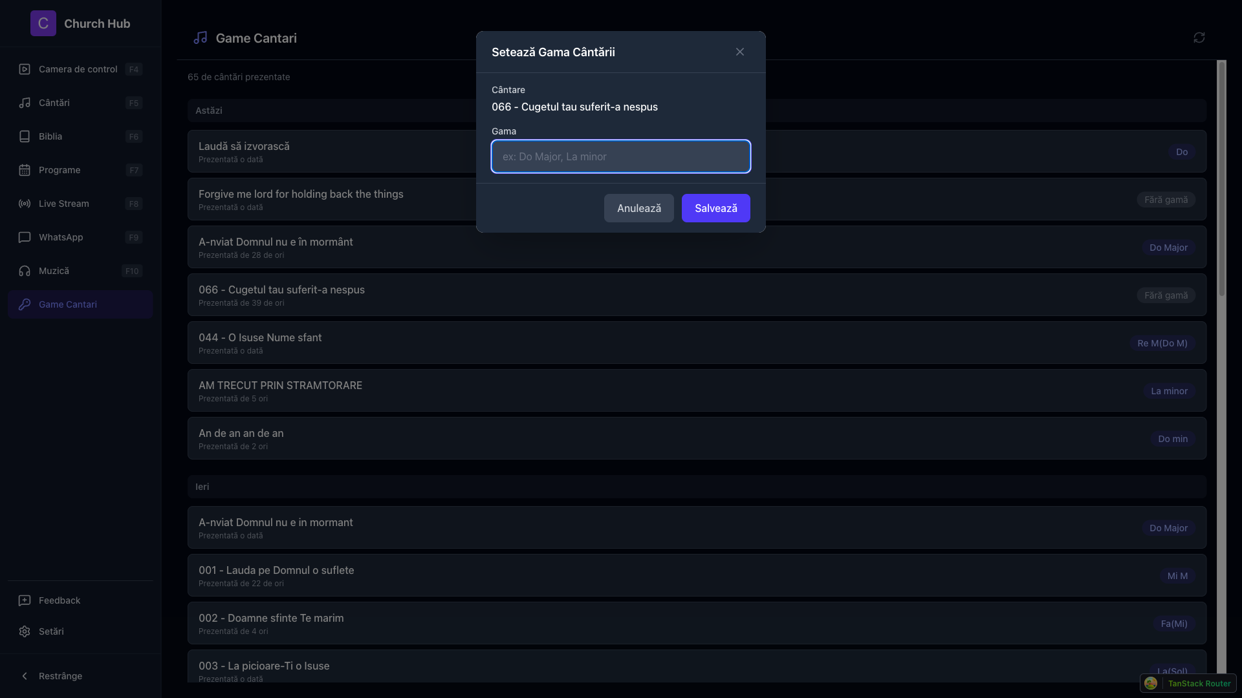The height and width of the screenshot is (698, 1242).
Task: Open the Muzică headphones icon
Action: (25, 271)
